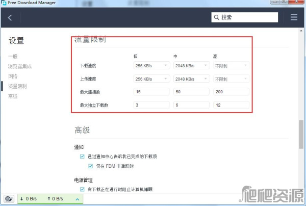Toggle 通过通知中心告诉我已完成的下载项 checkbox
Image resolution: width=306 pixels, height=206 pixels.
[82, 156]
